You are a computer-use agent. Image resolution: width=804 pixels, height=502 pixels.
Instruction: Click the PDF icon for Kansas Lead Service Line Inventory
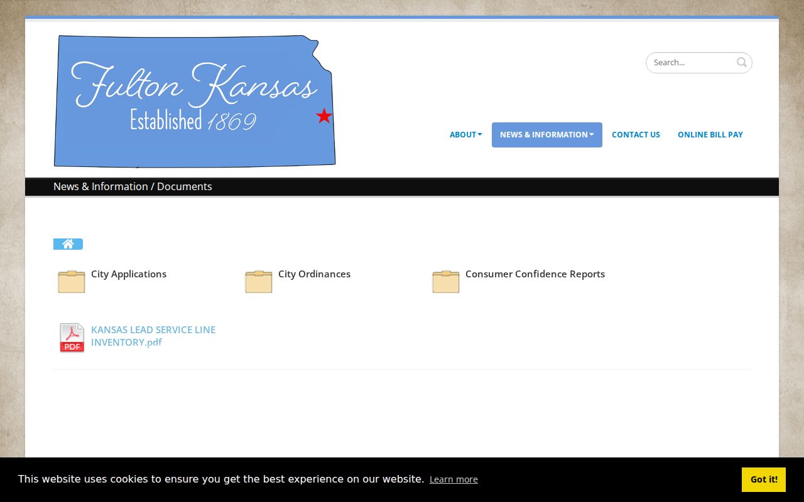[72, 338]
